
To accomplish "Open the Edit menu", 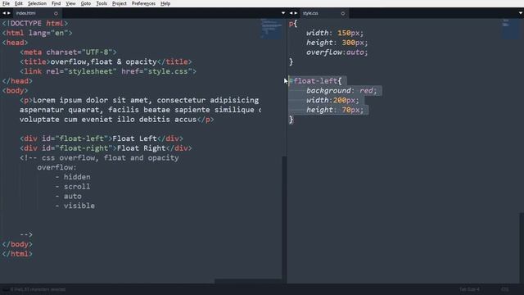I will click(x=19, y=3).
